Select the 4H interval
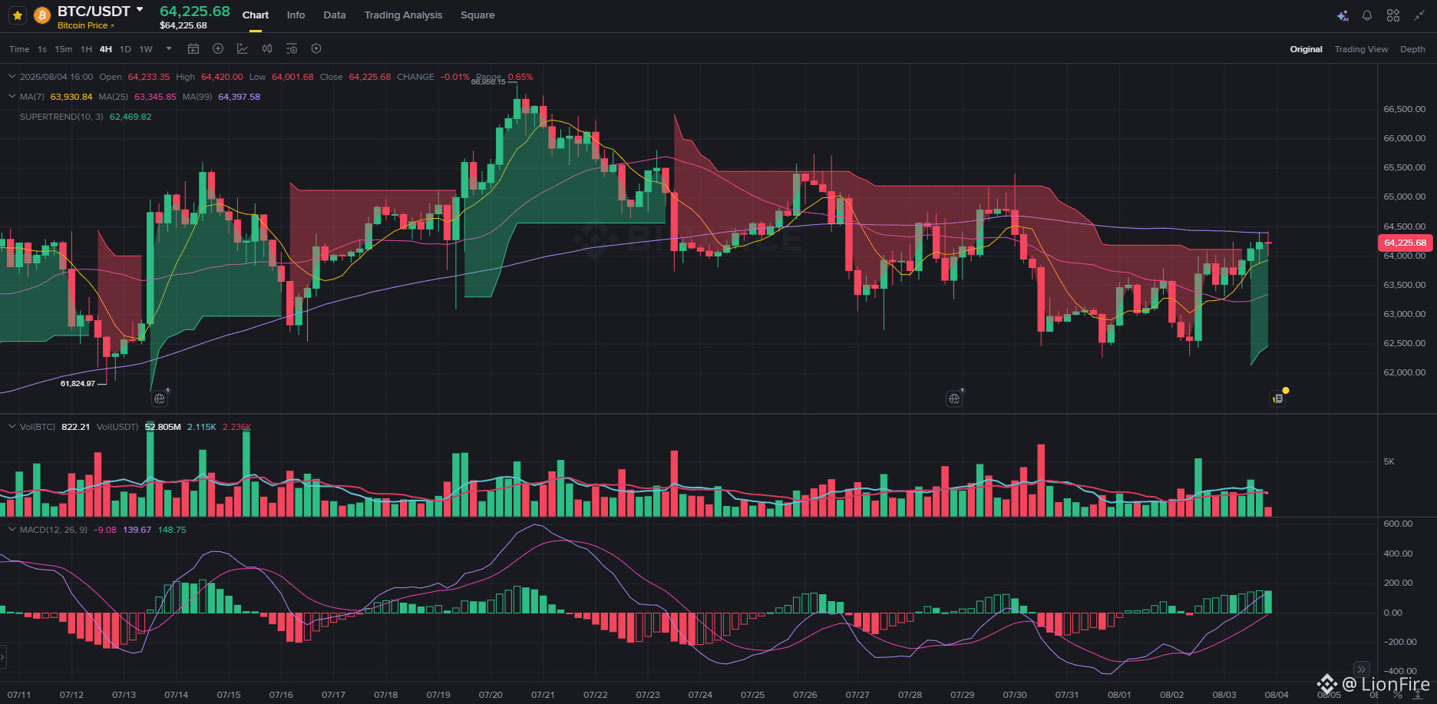 pyautogui.click(x=106, y=49)
